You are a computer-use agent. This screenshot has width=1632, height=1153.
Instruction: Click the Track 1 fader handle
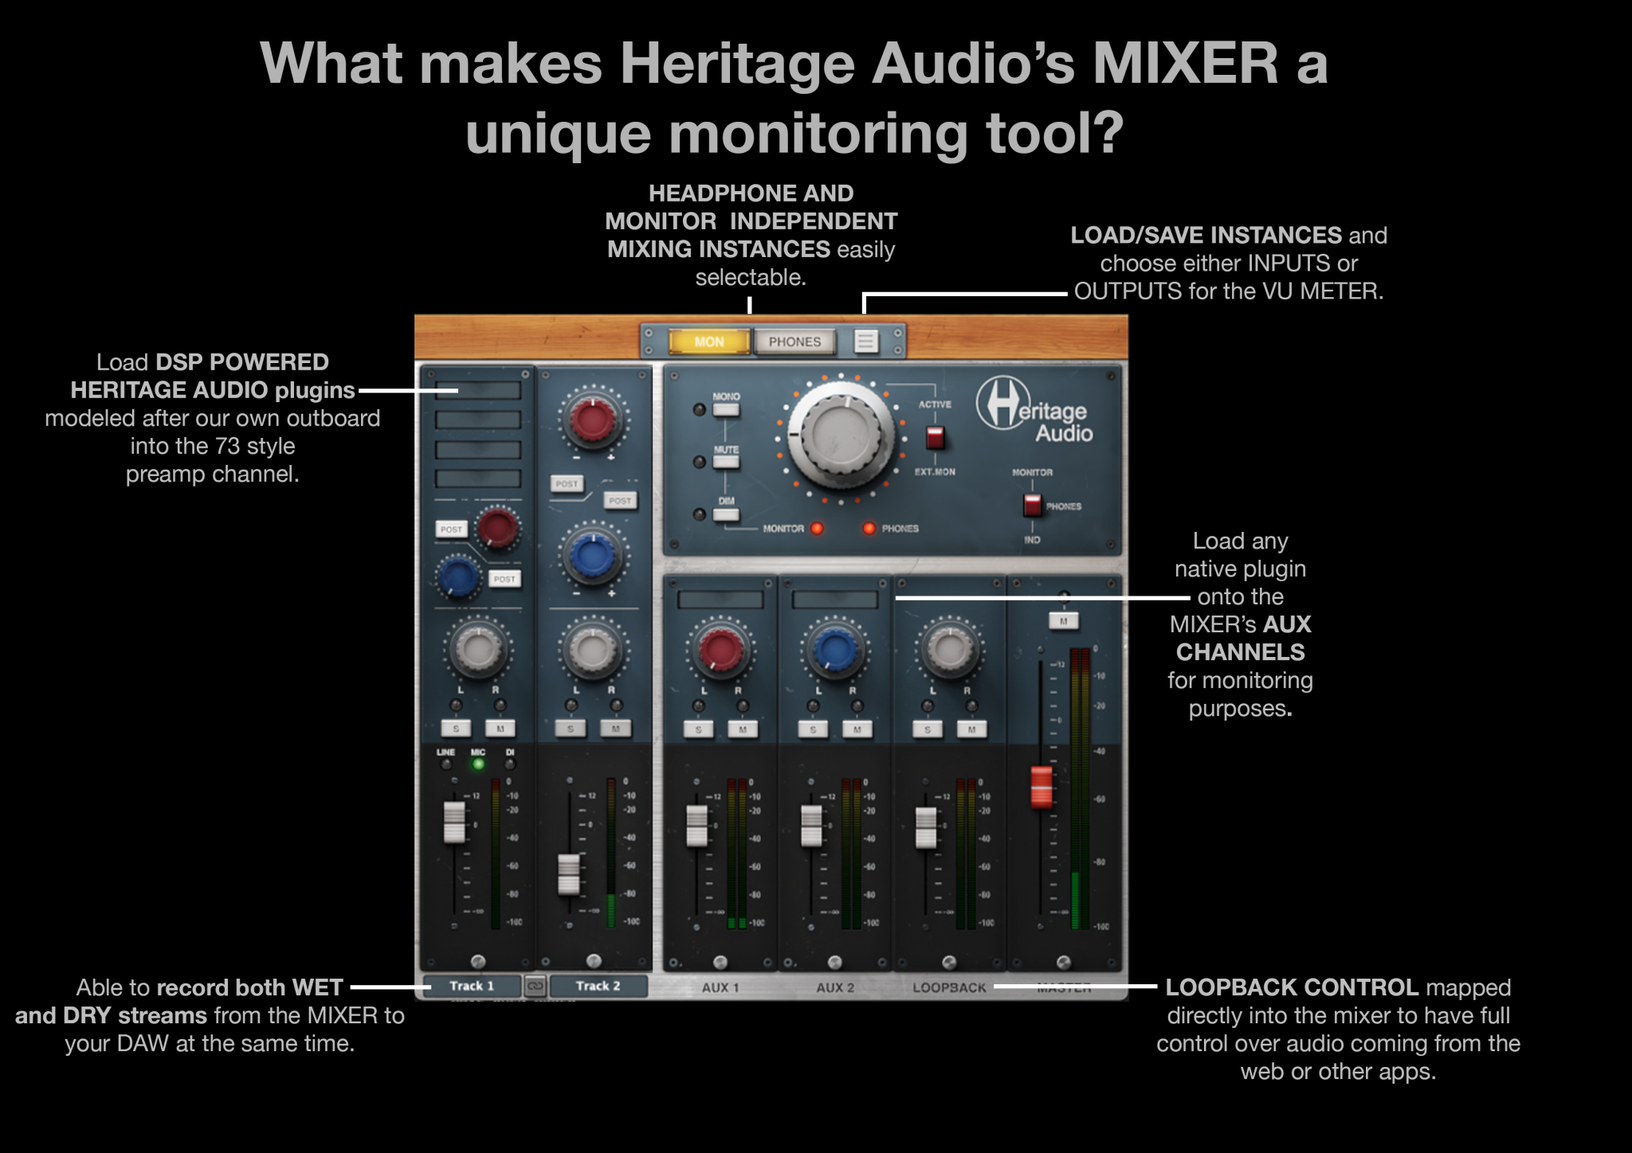pyautogui.click(x=454, y=823)
